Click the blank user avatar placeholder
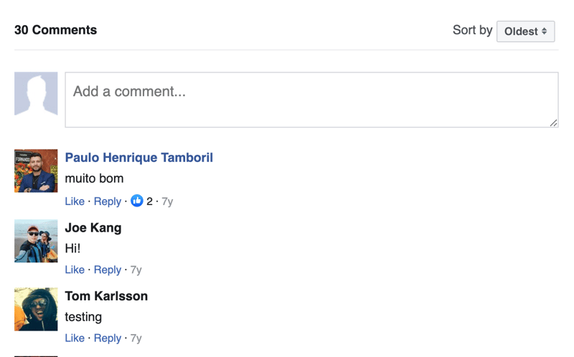The height and width of the screenshot is (357, 574). [36, 94]
